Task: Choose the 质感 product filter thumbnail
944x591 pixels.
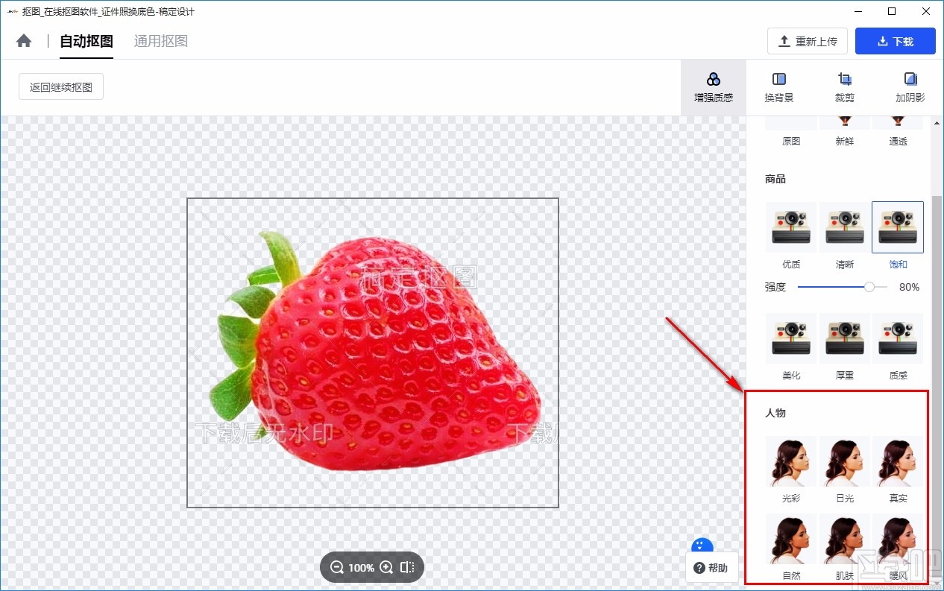Action: tap(898, 338)
